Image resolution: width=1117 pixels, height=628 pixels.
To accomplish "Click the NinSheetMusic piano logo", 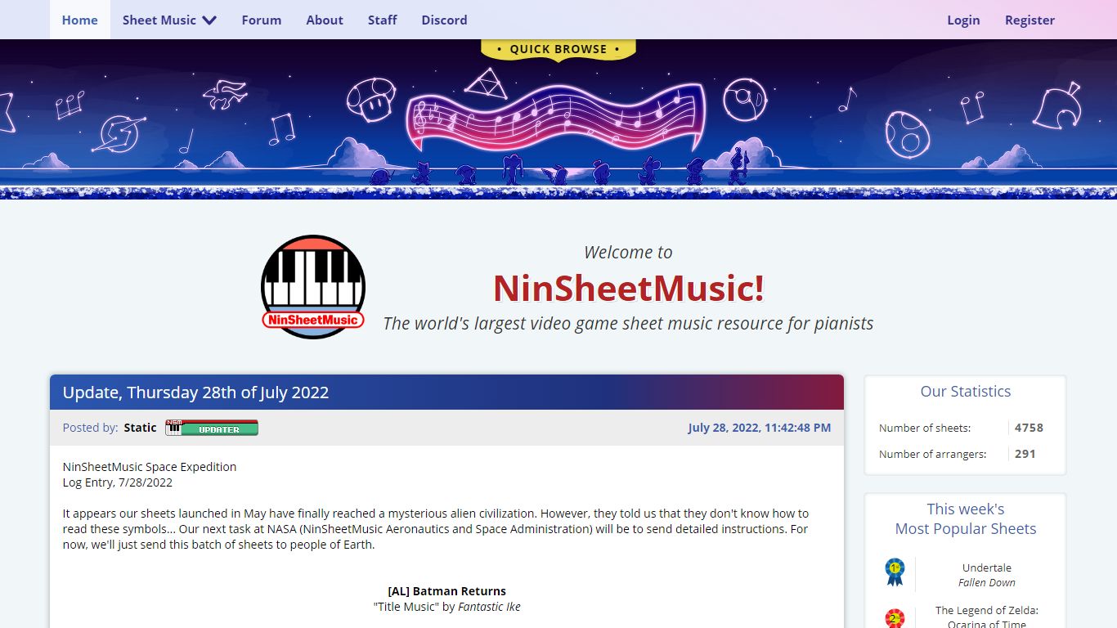I will [x=313, y=287].
